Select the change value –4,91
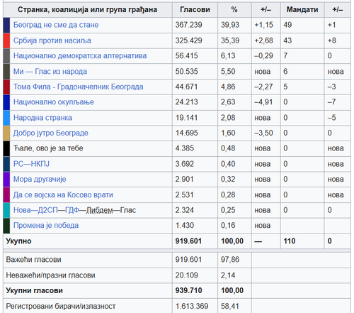The image size is (354, 313). tap(263, 102)
